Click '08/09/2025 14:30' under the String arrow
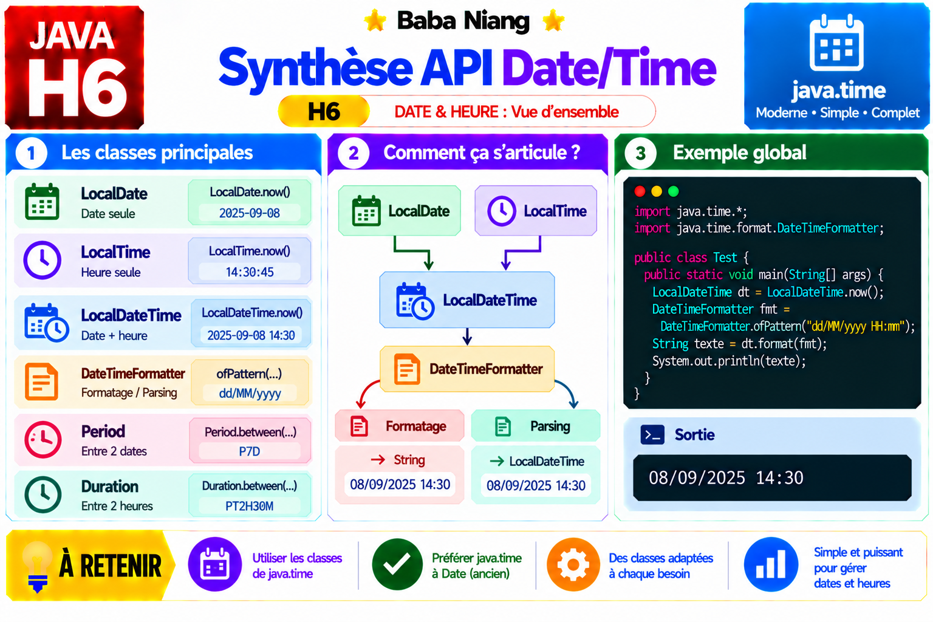 coord(400,484)
